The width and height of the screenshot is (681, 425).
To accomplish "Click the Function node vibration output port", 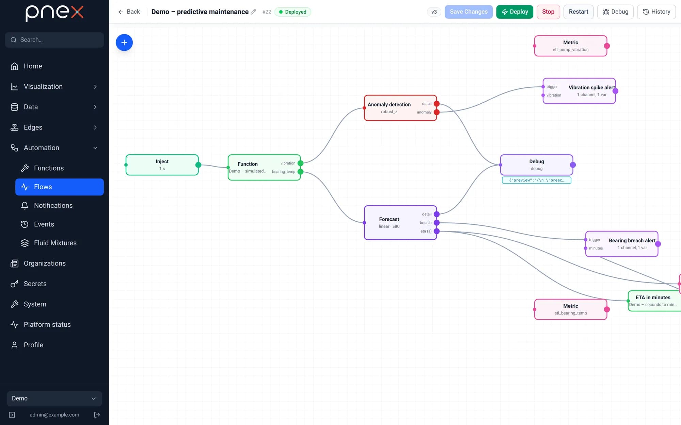I will 300,163.
